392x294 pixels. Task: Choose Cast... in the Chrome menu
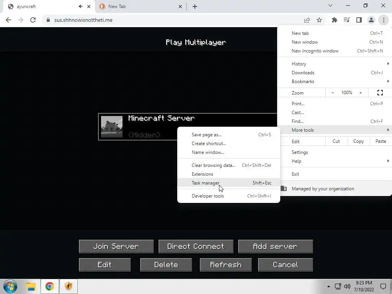pyautogui.click(x=335, y=112)
